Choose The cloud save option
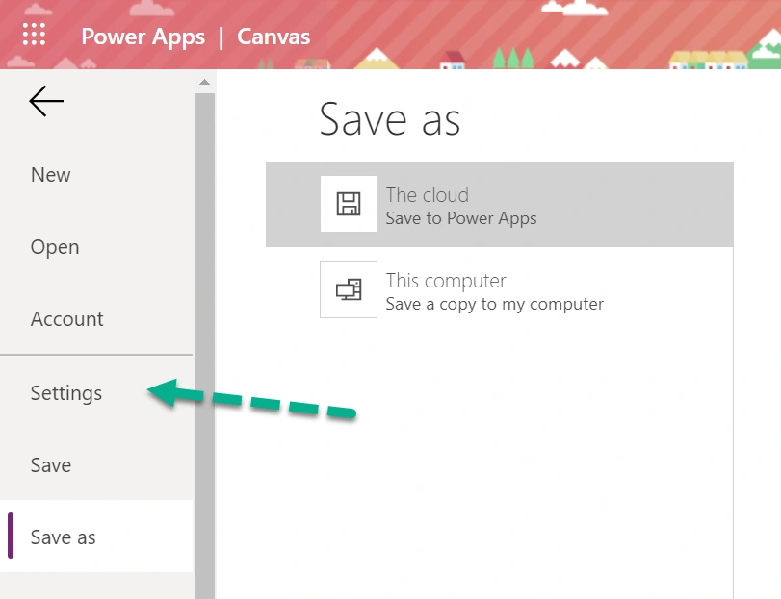Image resolution: width=781 pixels, height=599 pixels. point(499,204)
